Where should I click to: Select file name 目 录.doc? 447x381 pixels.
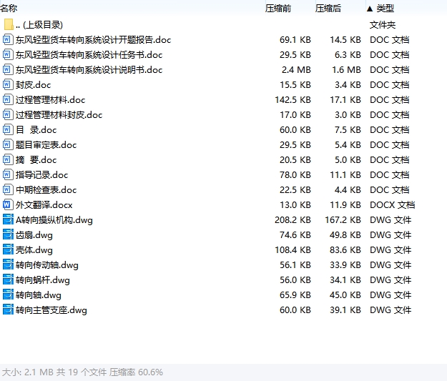(x=36, y=130)
